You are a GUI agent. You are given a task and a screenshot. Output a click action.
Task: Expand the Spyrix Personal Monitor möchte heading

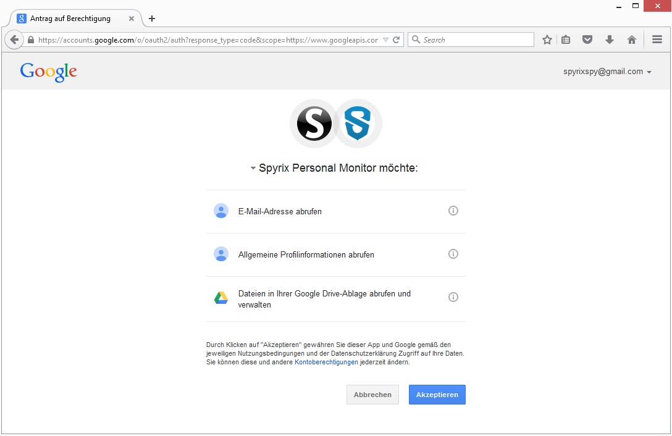(334, 167)
